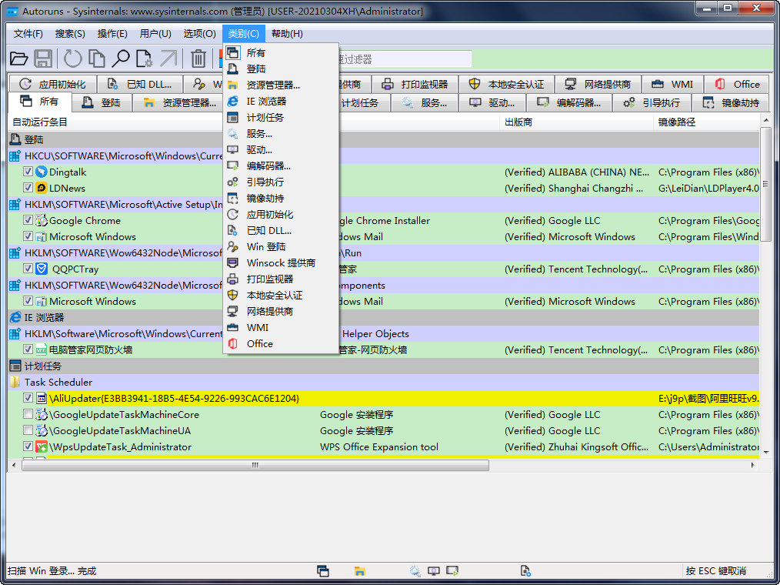Click the status bar folder icon

360,571
